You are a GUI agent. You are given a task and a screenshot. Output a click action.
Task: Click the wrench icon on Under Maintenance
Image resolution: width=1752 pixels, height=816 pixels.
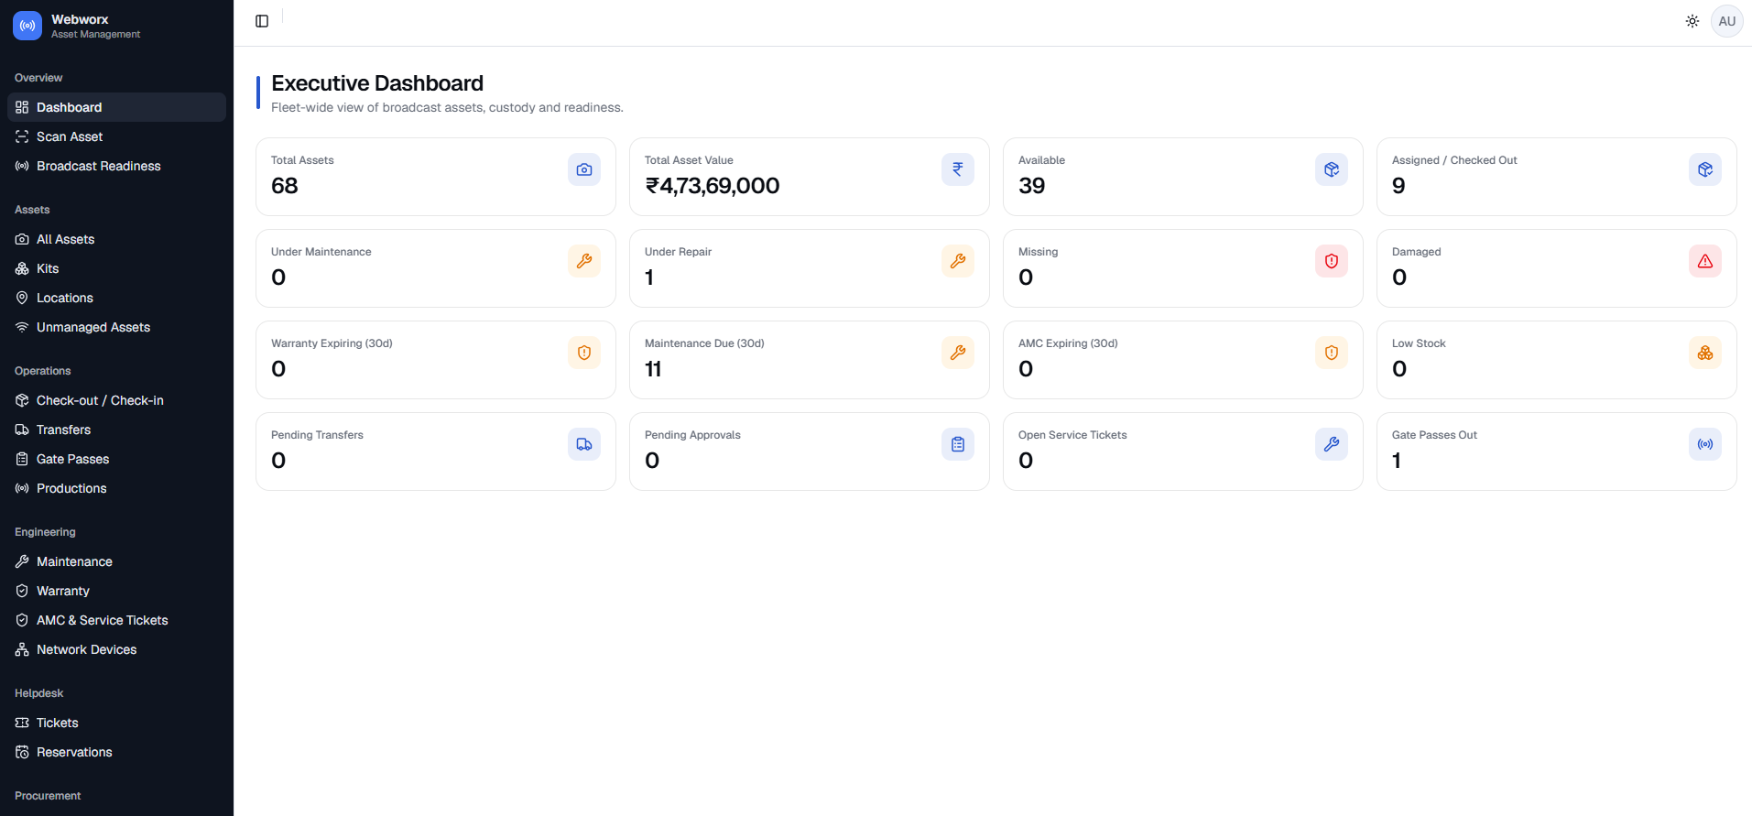584,261
